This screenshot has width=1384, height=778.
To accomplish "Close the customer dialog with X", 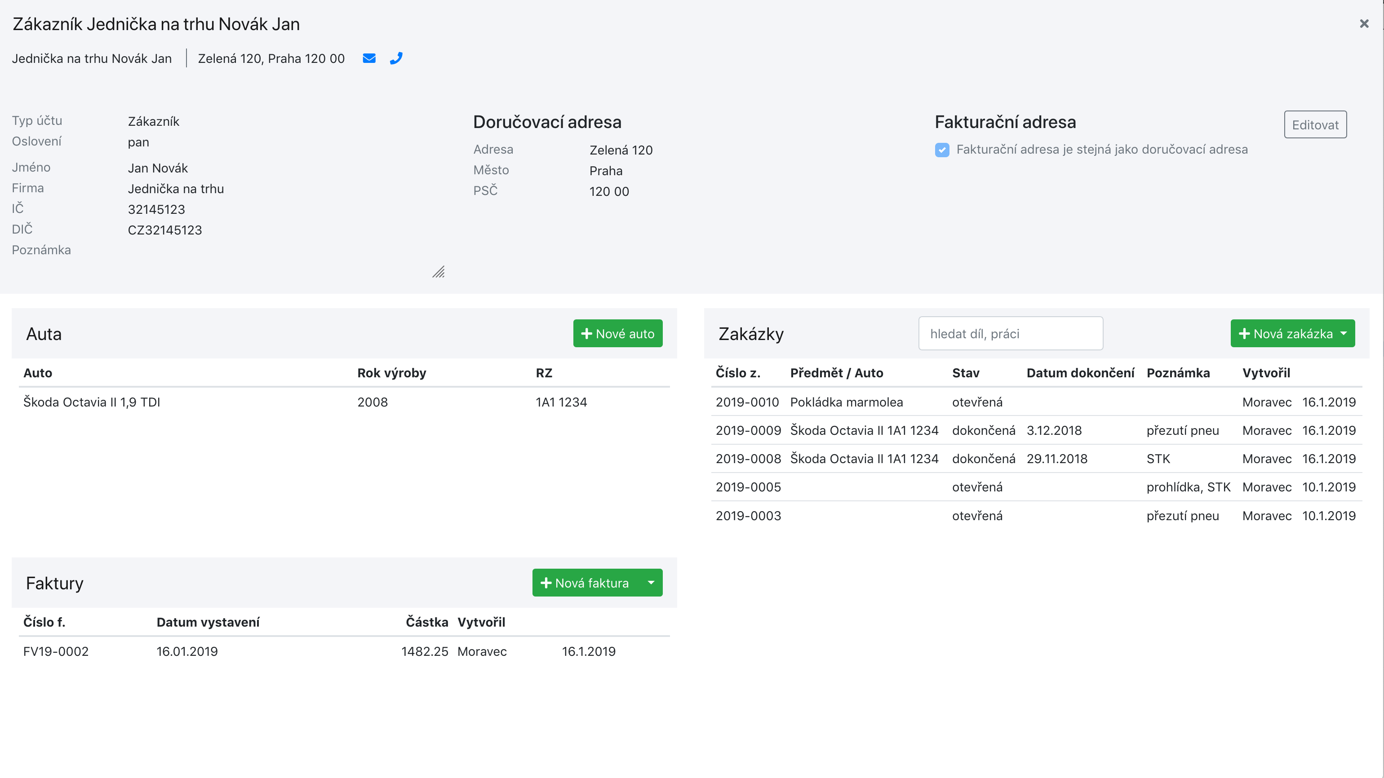I will [1364, 24].
